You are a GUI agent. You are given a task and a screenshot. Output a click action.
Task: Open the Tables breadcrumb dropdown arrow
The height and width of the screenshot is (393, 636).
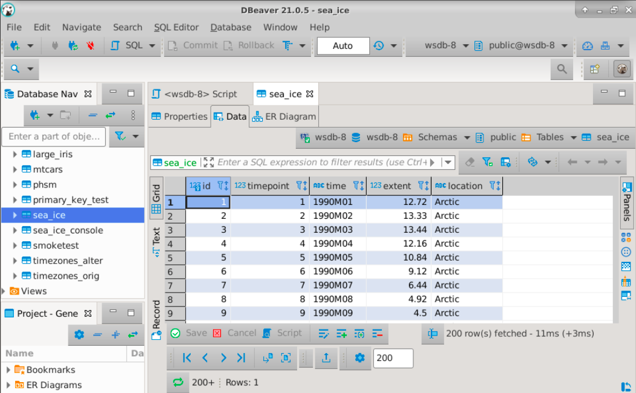[573, 138]
